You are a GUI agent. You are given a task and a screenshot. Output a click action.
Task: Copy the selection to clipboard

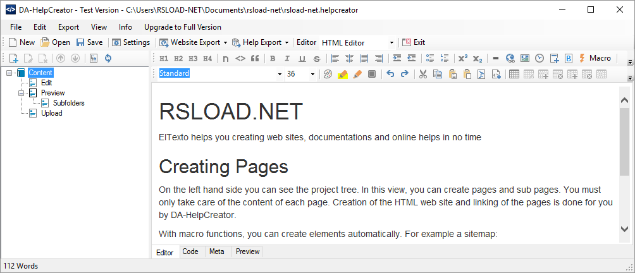point(438,74)
